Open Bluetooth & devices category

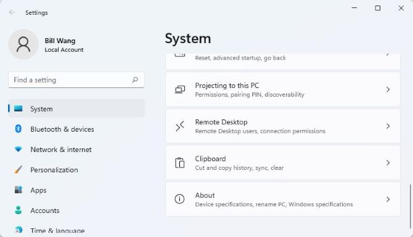[76, 129]
